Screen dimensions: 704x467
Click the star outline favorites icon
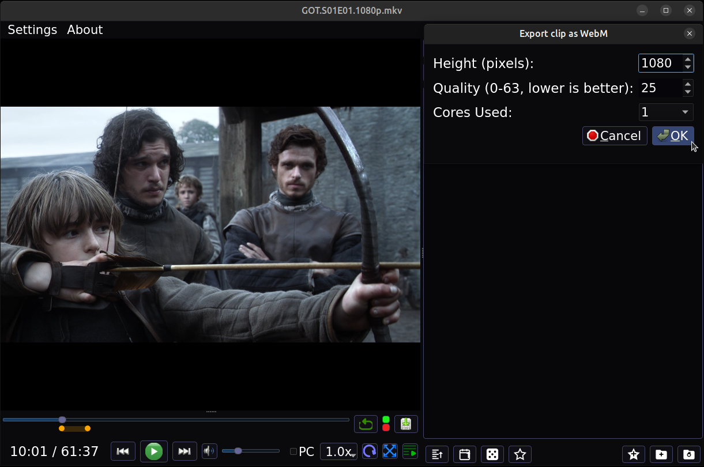tap(520, 454)
